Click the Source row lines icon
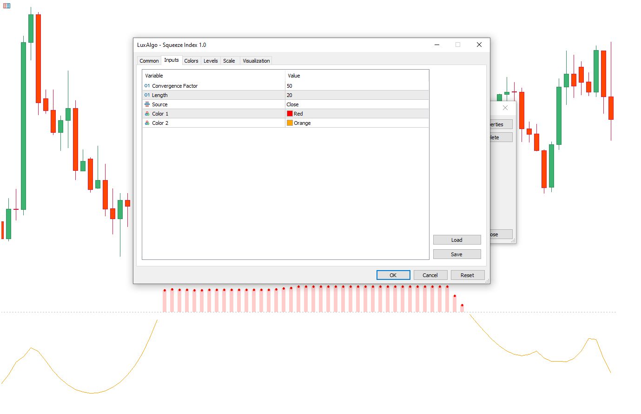641x414 pixels. click(x=147, y=104)
